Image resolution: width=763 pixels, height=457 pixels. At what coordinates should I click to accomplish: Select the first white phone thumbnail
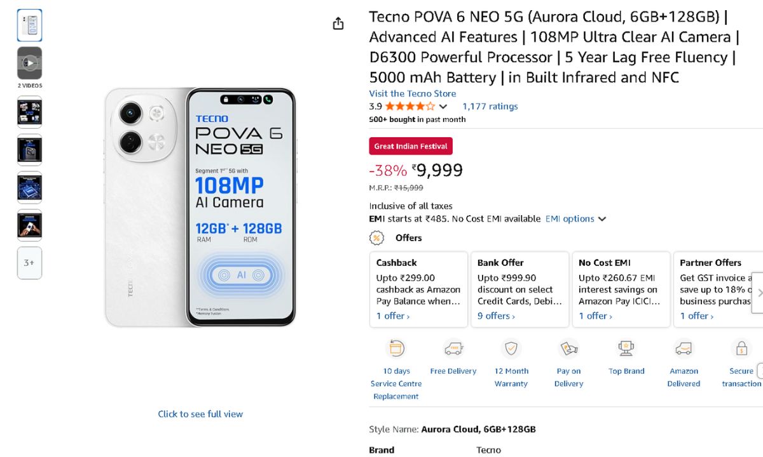click(x=29, y=25)
